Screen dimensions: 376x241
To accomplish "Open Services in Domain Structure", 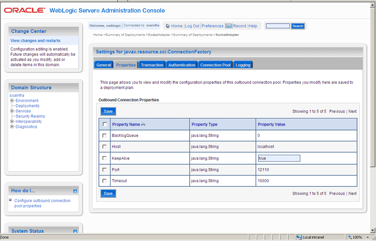I will click(23, 111).
